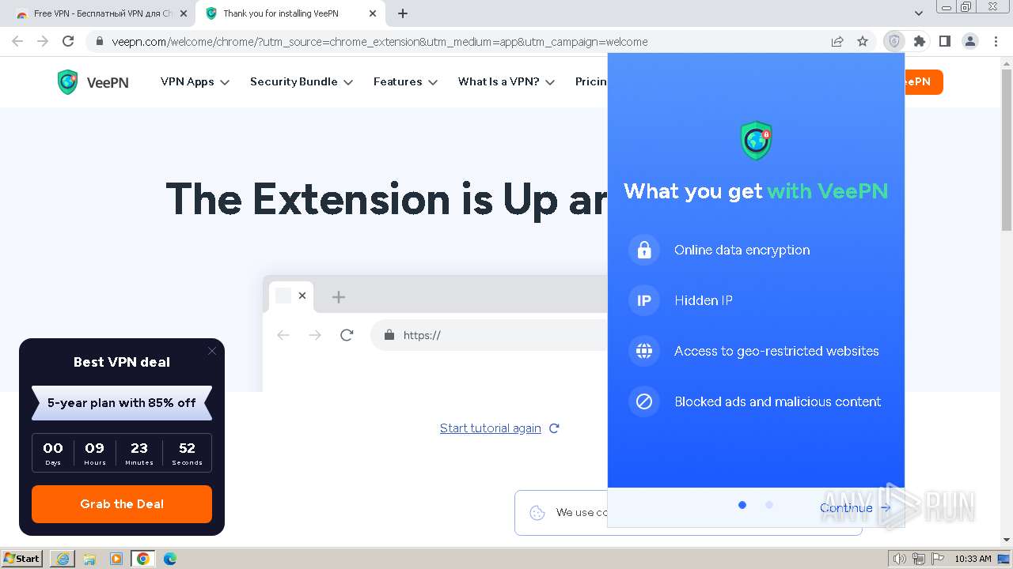Click the VeePN shield logo in popup
This screenshot has width=1013, height=569.
click(x=756, y=141)
